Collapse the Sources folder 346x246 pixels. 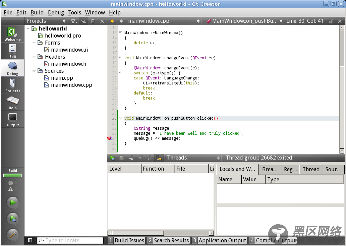[34, 71]
